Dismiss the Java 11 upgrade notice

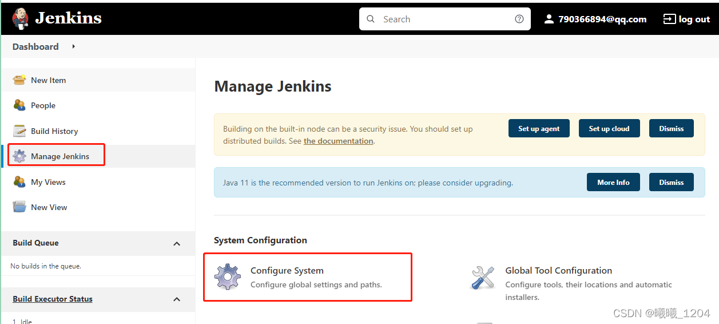point(672,182)
